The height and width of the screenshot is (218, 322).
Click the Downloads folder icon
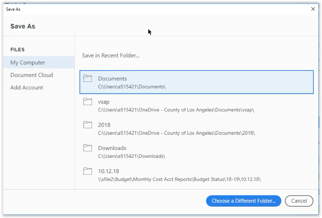pos(87,148)
